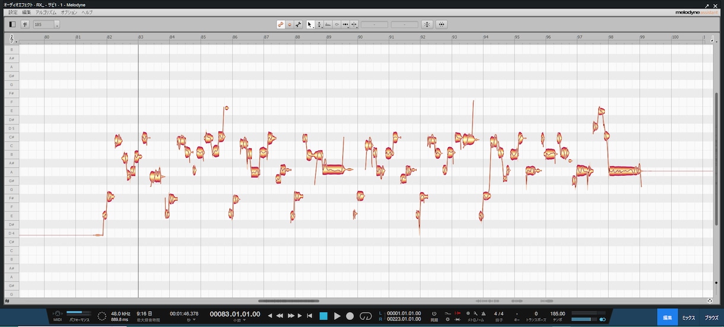Open the アルゴリズム menu

coord(46,12)
